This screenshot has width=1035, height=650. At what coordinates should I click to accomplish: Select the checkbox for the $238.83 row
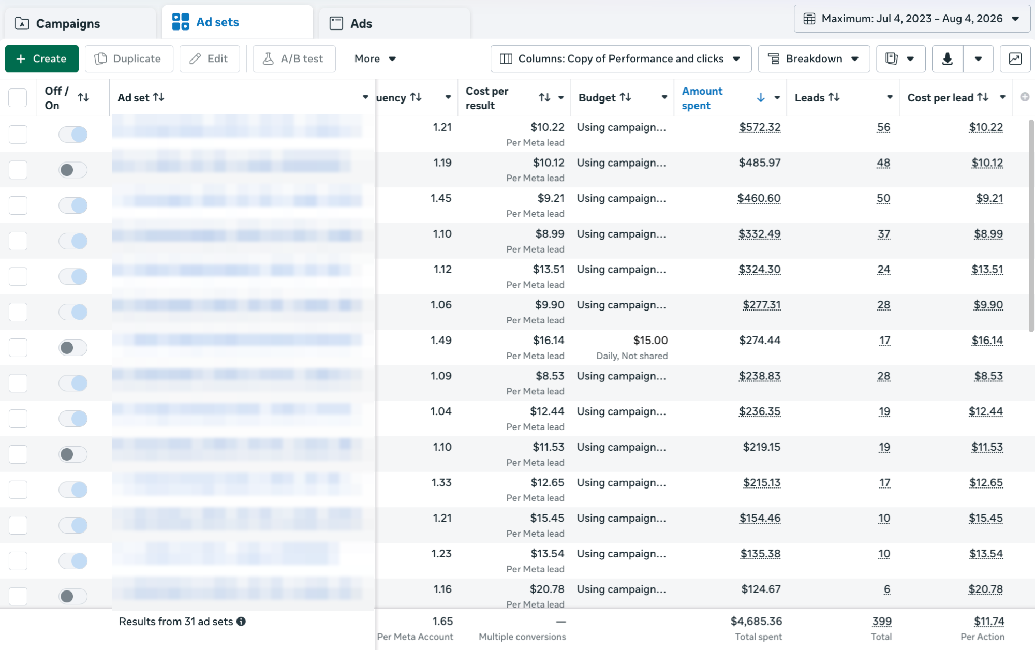pos(18,383)
